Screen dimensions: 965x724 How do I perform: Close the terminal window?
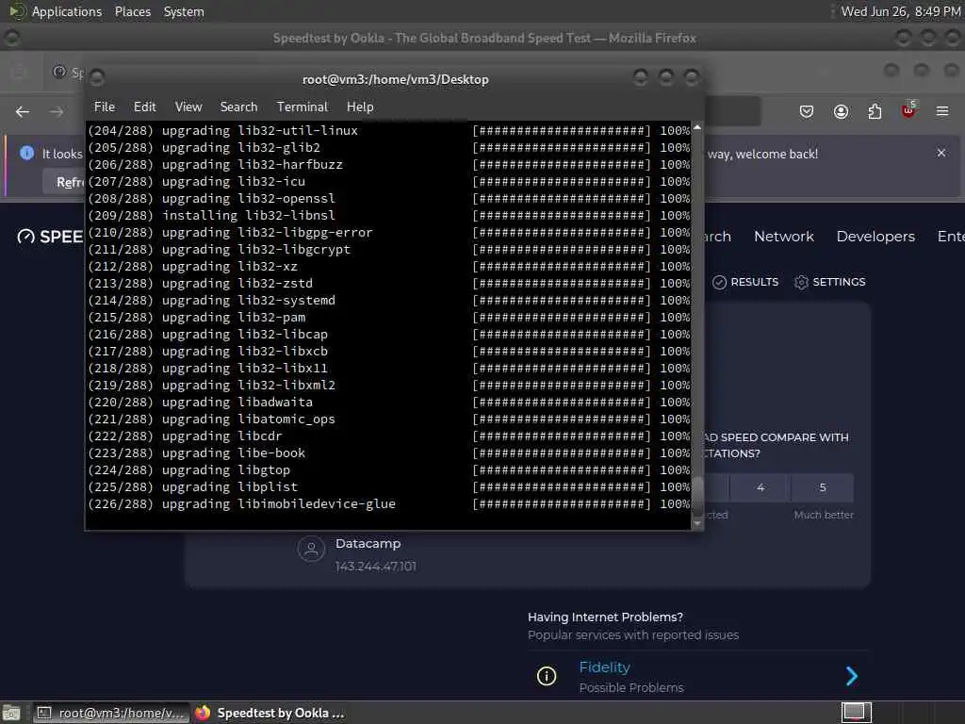pyautogui.click(x=692, y=77)
